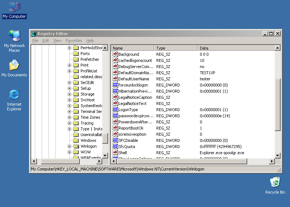Open the Help menu
Viewport: 290px width, 207px height.
pyautogui.click(x=90, y=41)
